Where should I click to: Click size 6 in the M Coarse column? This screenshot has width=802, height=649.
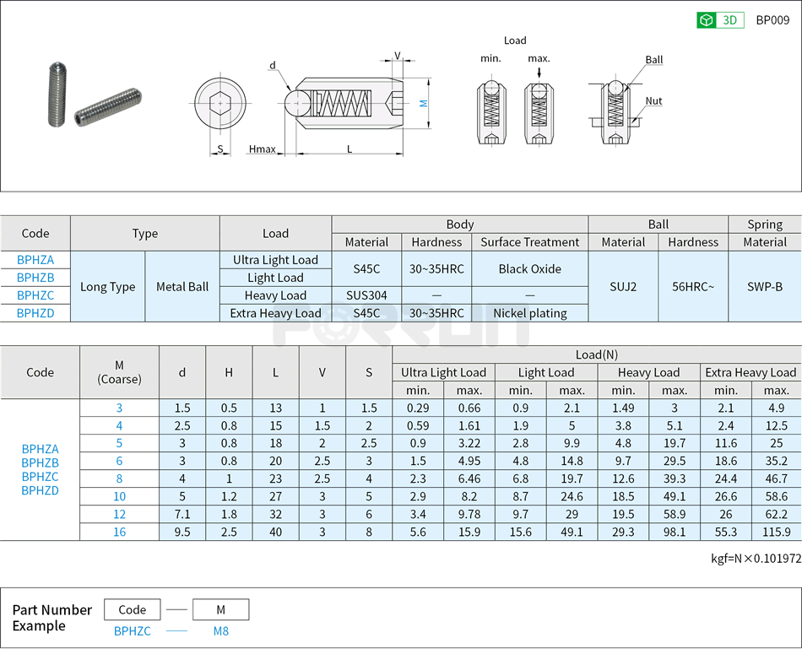119,460
